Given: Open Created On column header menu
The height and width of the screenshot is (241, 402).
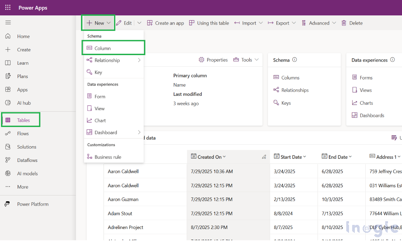Looking at the screenshot, I should coord(224,156).
